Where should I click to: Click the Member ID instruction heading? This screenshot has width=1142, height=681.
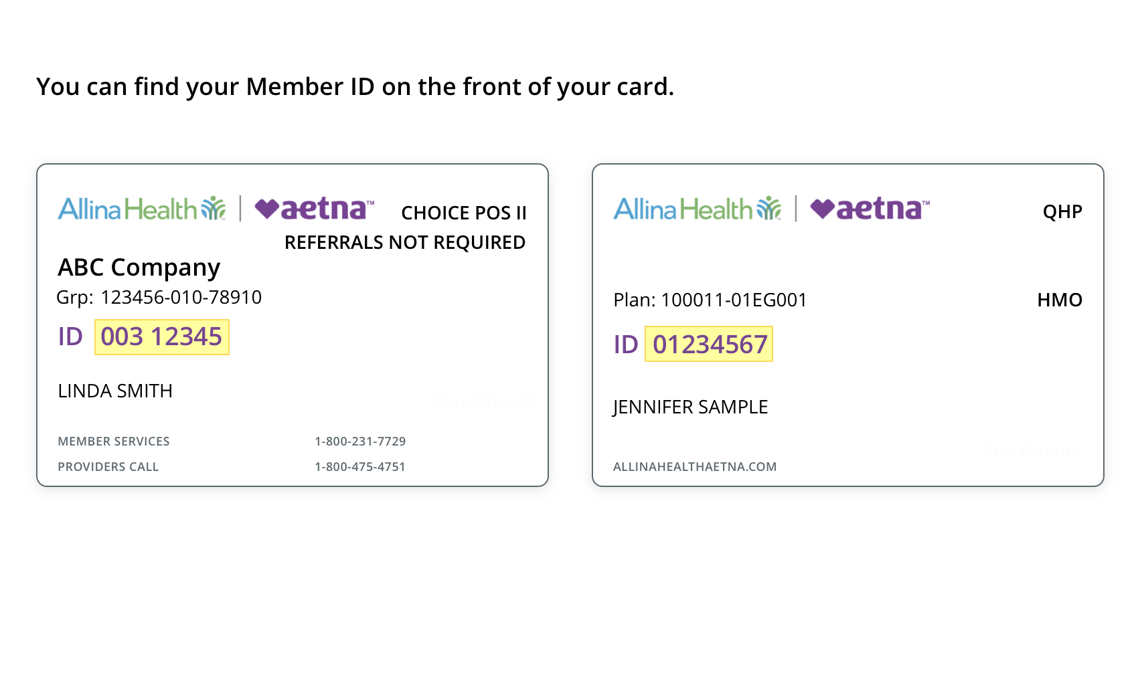(x=355, y=87)
